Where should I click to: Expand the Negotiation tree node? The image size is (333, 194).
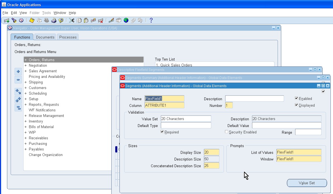pos(25,65)
